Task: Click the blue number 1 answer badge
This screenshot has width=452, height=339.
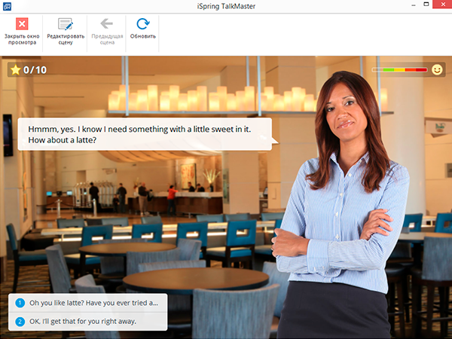Action: tap(20, 304)
